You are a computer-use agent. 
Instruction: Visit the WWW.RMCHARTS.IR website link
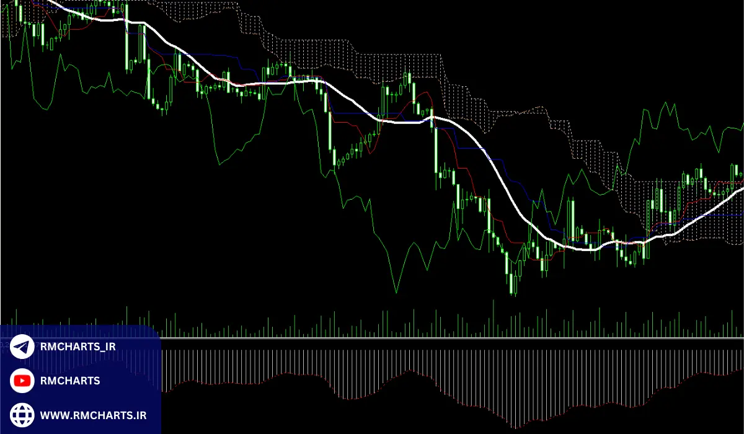(x=93, y=414)
